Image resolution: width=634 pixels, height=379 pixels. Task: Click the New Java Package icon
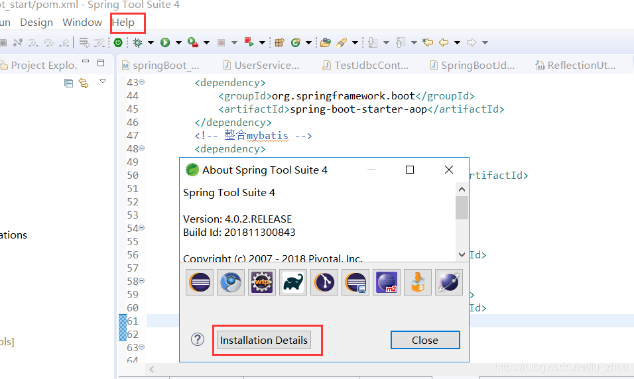(279, 42)
